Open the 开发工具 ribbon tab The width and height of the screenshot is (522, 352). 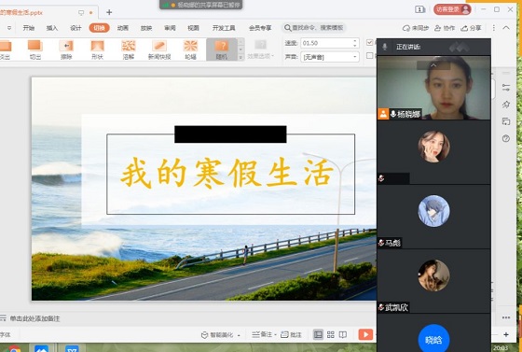(224, 28)
